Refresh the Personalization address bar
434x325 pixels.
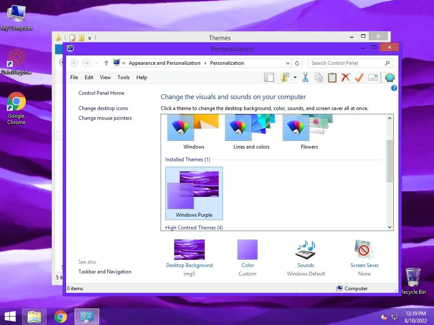point(297,63)
